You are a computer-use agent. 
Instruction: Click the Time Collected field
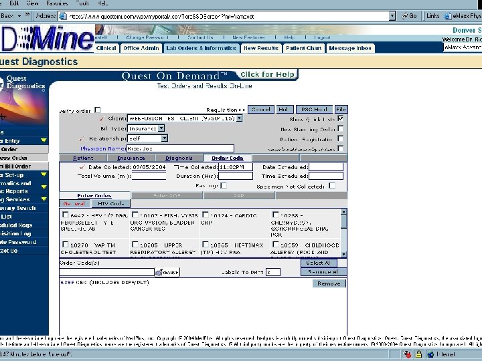[x=236, y=167]
